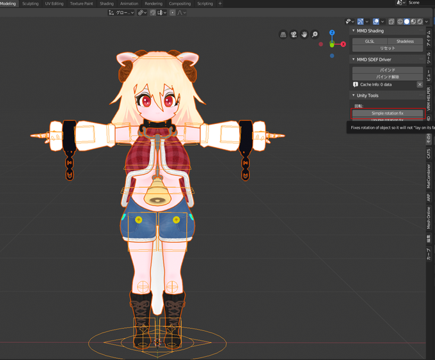Open pivot point link dropdown

coord(142,13)
